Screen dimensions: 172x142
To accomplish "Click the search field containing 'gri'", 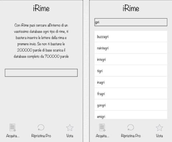I will 131,22.
